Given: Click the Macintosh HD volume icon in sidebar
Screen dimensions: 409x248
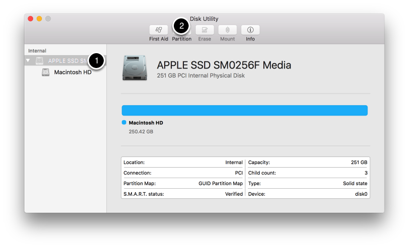Looking at the screenshot, I should [46, 73].
